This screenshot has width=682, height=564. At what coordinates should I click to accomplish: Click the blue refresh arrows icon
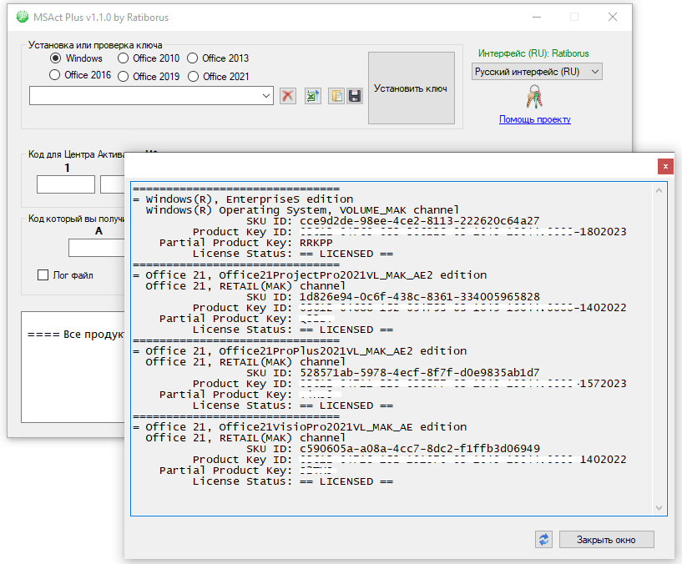coord(543,540)
